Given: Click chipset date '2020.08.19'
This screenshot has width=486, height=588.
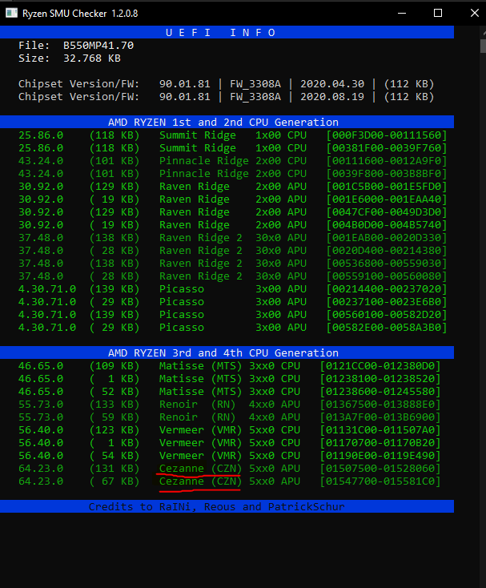Looking at the screenshot, I should [x=332, y=96].
